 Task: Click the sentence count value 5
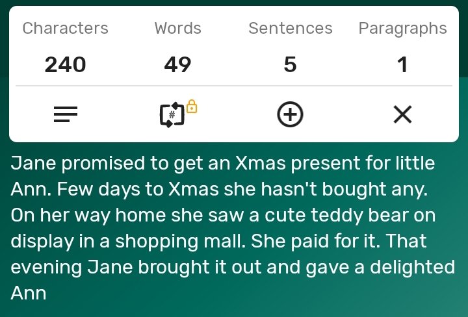coord(290,64)
